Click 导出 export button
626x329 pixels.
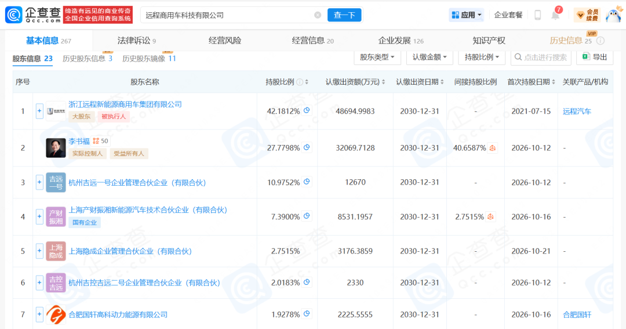pos(595,57)
